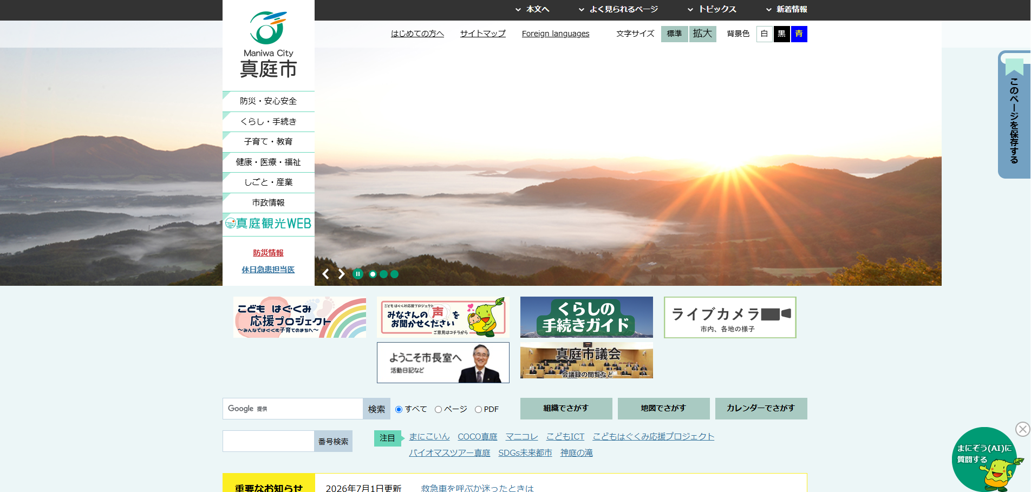Image resolution: width=1031 pixels, height=492 pixels.
Task: Focus the Google site search field
Action: [x=293, y=409]
